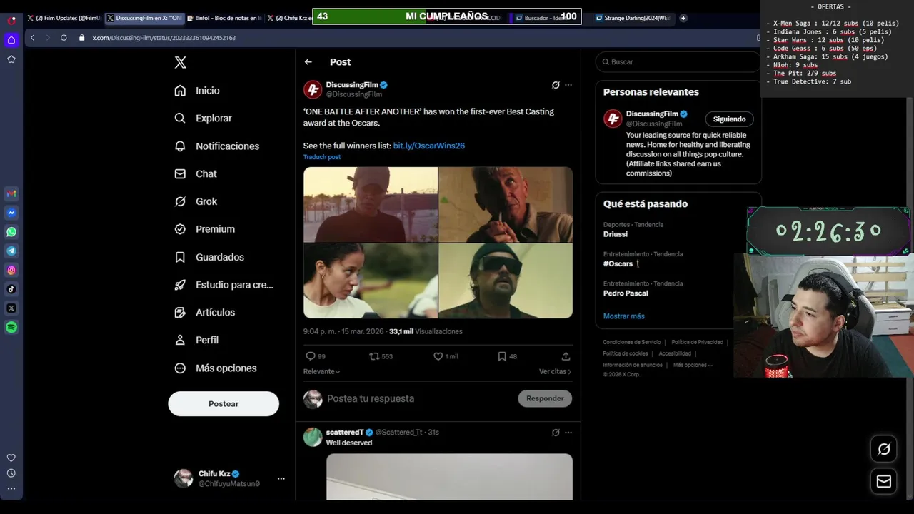
Task: Open Estudio para creadores
Action: click(224, 285)
